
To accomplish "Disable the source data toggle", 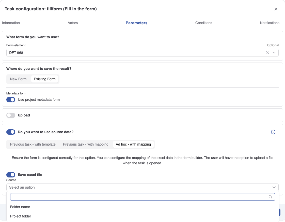I will (x=11, y=132).
